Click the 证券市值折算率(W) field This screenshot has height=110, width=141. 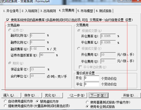click(x=47, y=55)
